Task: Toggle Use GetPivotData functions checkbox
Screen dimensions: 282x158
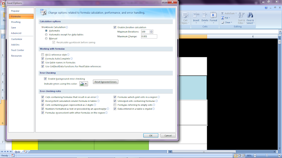Action: [43, 66]
